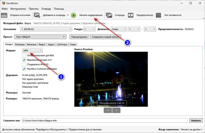Click the source preview fountain image

(111, 79)
